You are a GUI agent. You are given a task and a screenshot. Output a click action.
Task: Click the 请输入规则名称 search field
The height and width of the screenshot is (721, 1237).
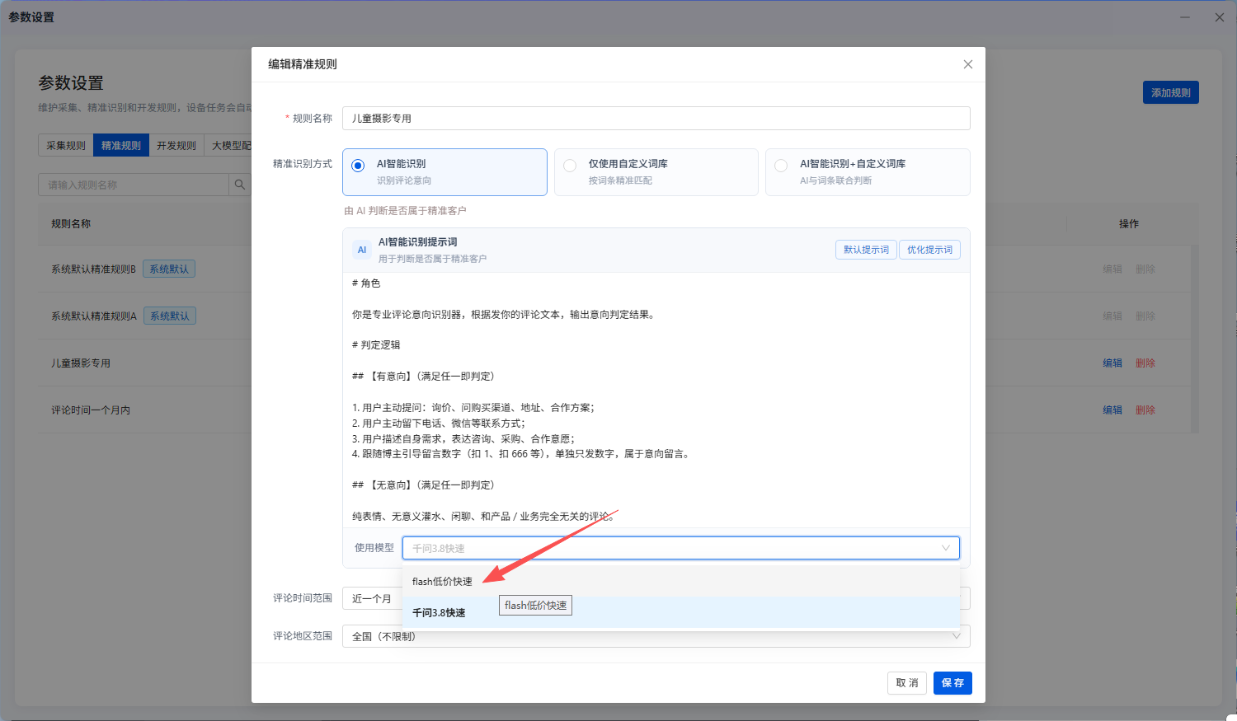click(x=134, y=185)
